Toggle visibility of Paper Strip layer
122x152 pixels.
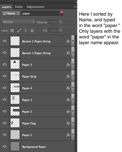[x=5, y=76]
